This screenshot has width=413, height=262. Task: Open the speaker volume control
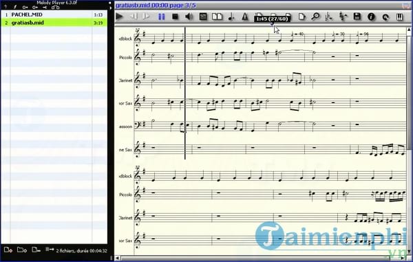(189, 17)
